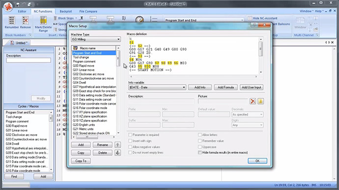Toggle Remember value checkbox
Viewport: 339px width, 190px height.
click(200, 141)
